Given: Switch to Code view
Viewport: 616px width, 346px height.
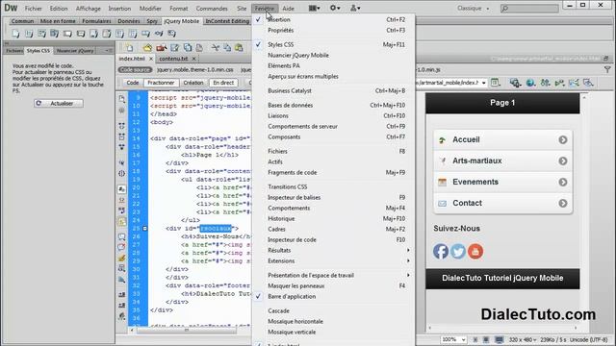Looking at the screenshot, I should pos(133,83).
